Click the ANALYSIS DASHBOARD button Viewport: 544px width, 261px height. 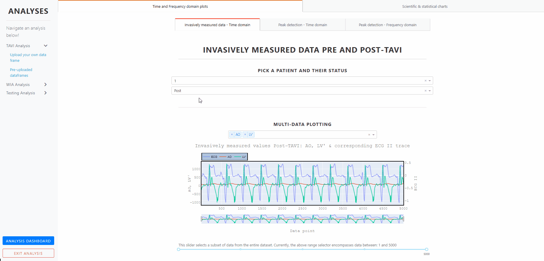28,241
